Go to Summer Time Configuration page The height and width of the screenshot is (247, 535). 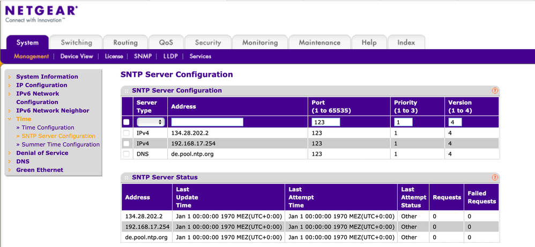tap(61, 144)
